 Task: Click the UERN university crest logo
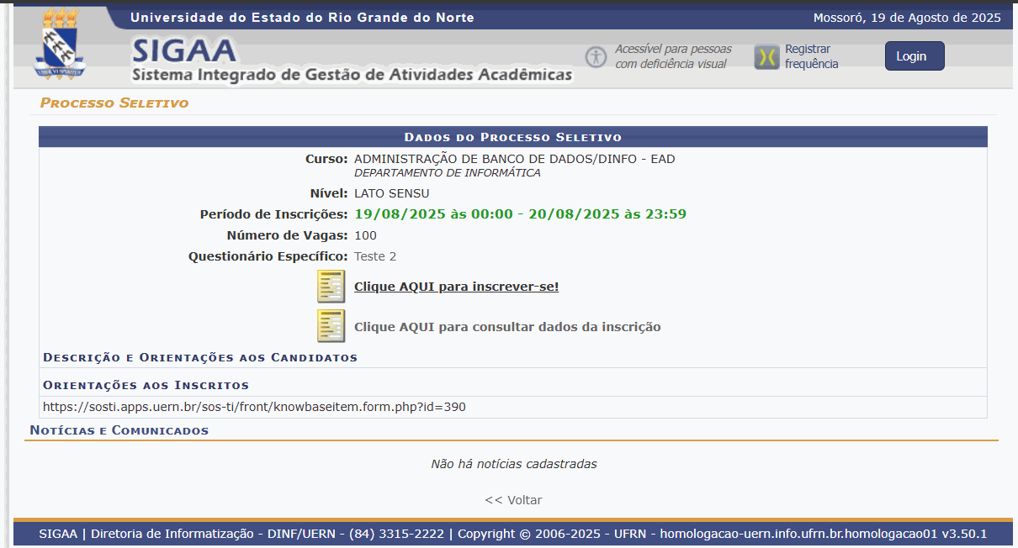click(x=60, y=45)
